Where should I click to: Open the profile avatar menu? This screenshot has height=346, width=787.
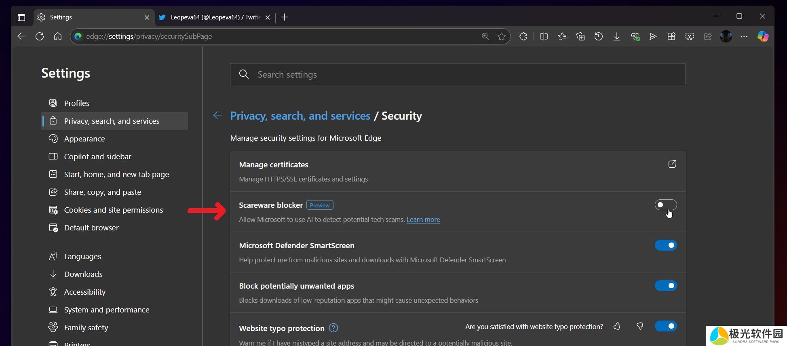(726, 36)
